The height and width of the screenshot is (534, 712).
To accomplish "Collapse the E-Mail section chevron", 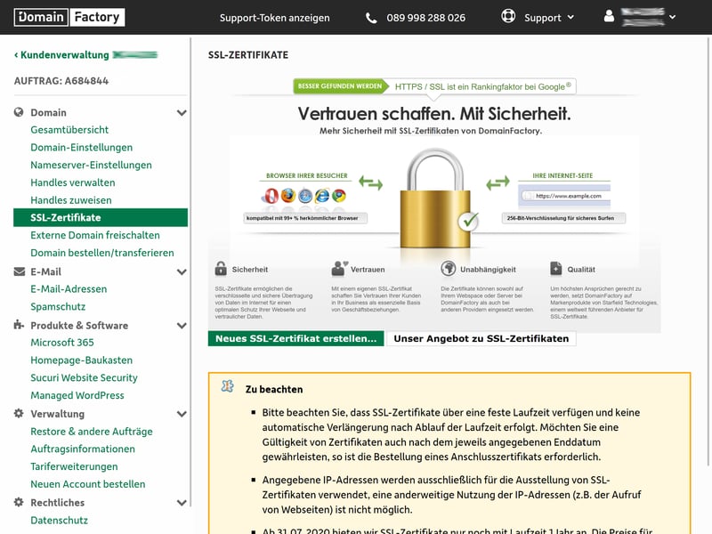I will (182, 271).
